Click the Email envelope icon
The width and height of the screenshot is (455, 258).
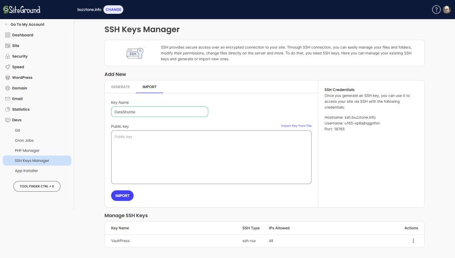8,99
